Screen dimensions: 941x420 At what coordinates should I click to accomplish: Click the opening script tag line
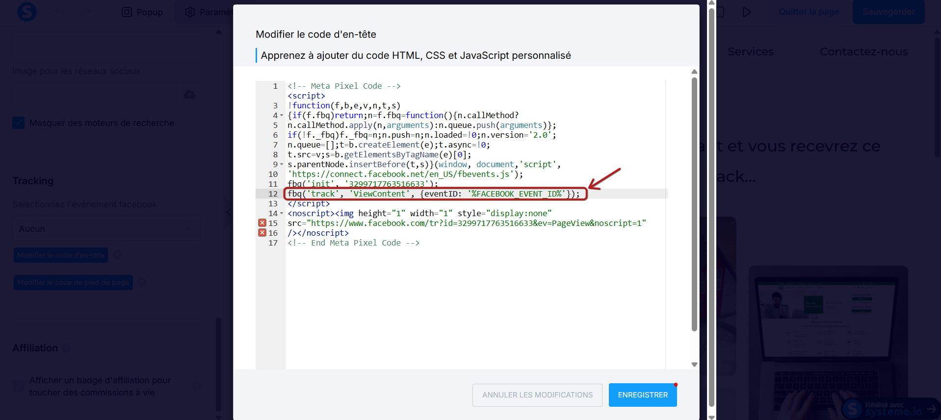point(306,96)
